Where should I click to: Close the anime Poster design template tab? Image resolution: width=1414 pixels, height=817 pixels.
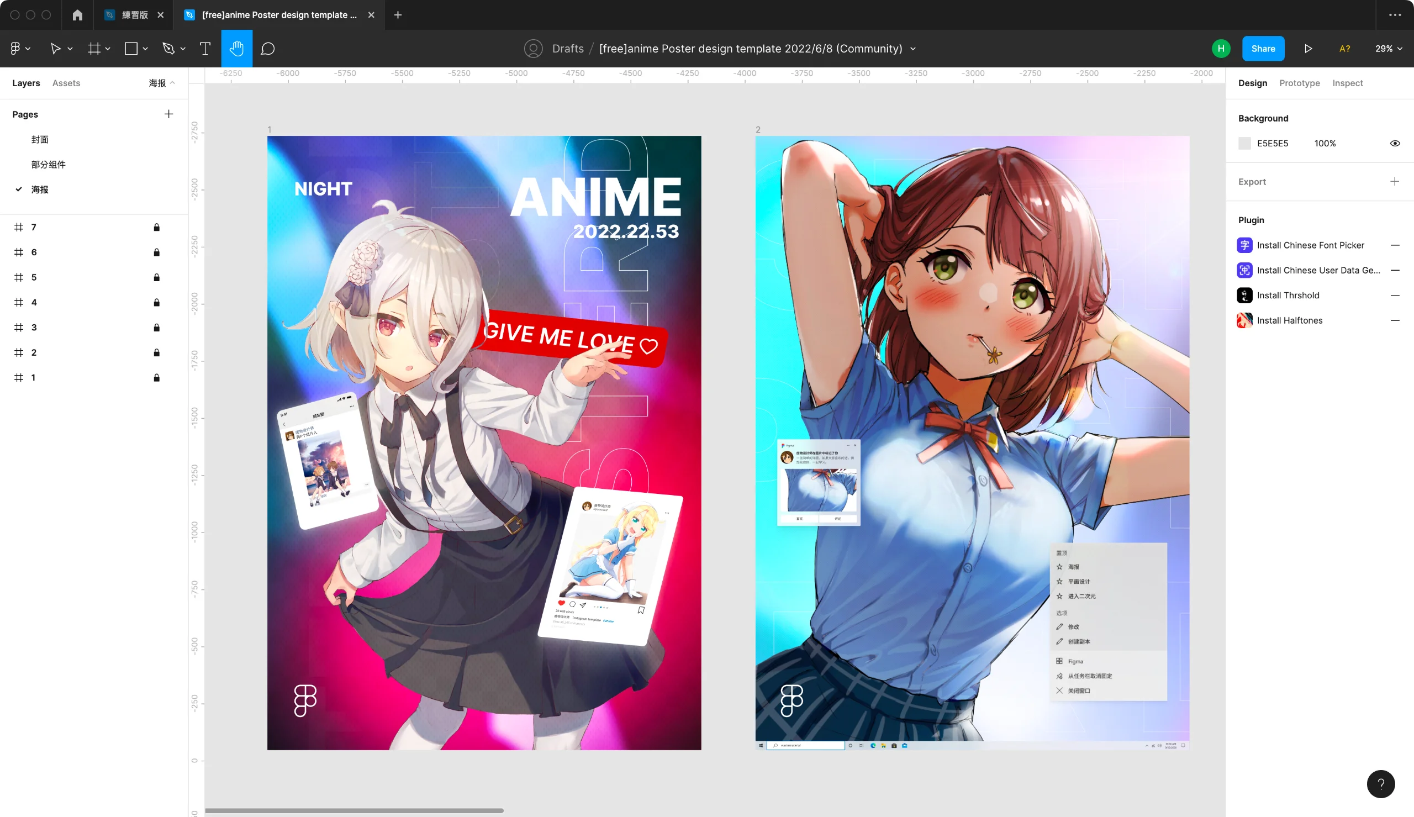[371, 15]
